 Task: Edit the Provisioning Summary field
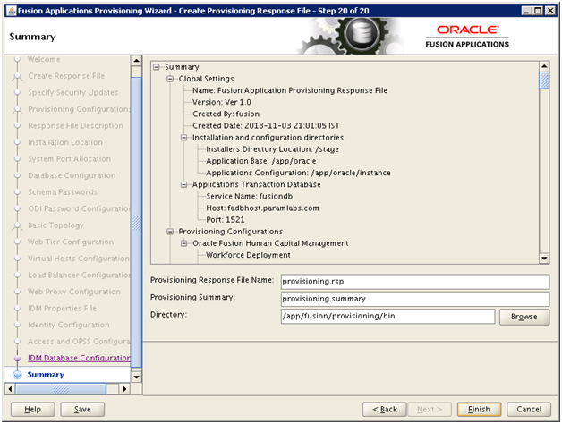415,299
